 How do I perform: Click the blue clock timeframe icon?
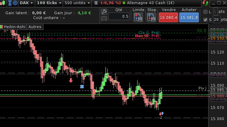point(15,3)
